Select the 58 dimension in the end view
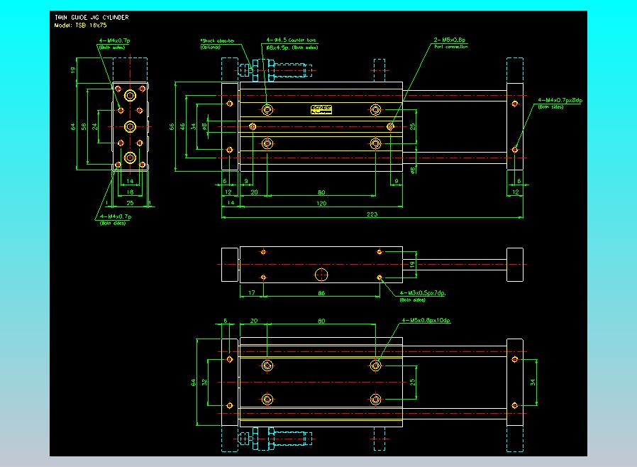Screen dimensions: 637x467 click(83, 126)
